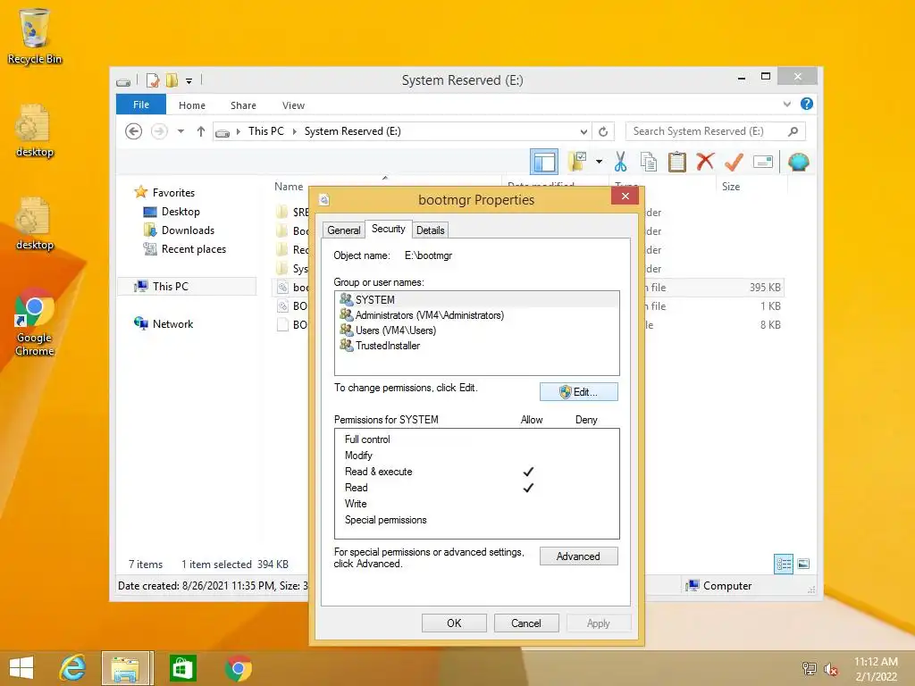Refresh the System Reserved folder view
The height and width of the screenshot is (686, 915).
[603, 132]
